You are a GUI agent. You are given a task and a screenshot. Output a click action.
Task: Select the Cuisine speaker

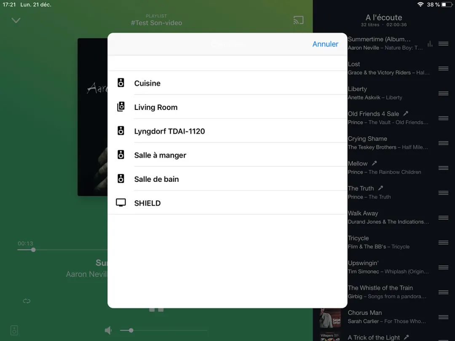(147, 83)
